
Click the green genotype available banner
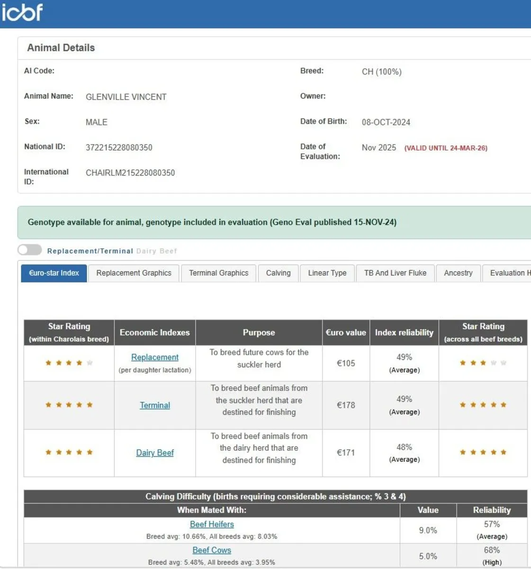[x=274, y=222]
